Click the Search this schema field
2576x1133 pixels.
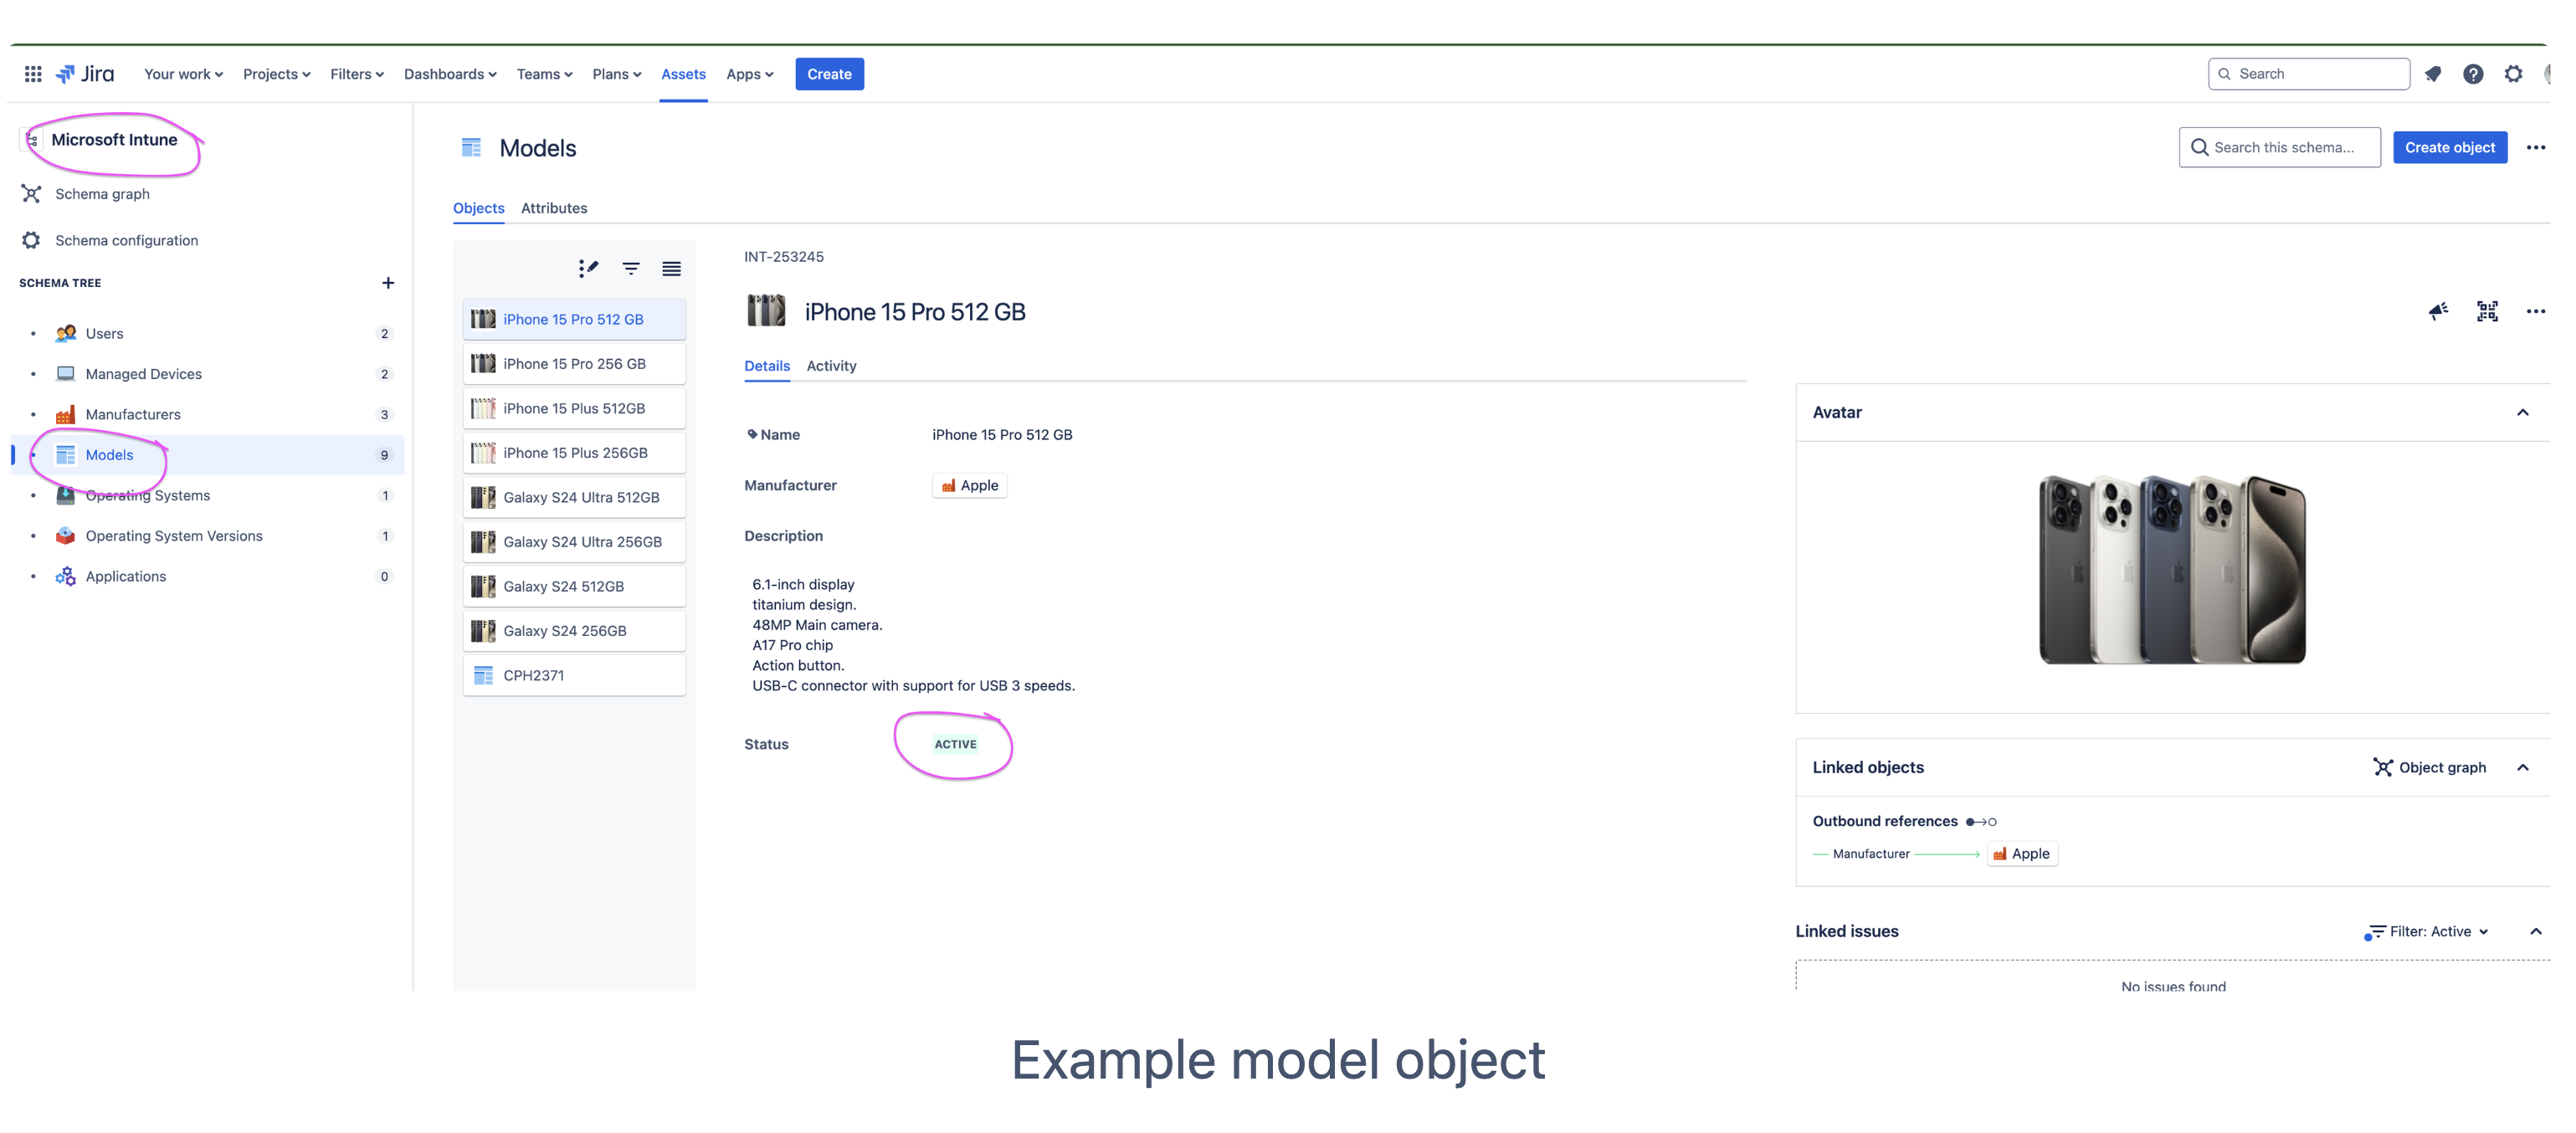[2279, 147]
